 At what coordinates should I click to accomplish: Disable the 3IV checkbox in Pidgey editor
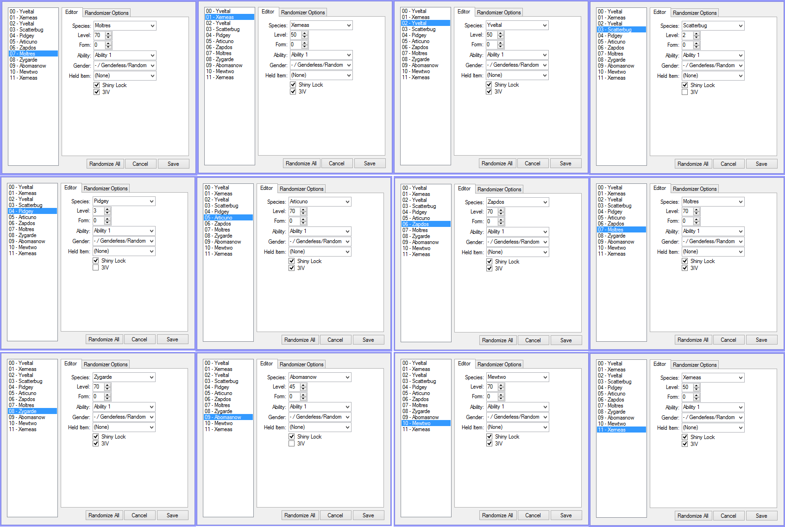tap(95, 267)
